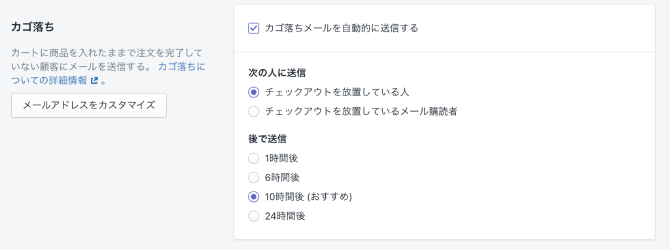670x249 pixels.
Task: Select the チェックアウトを放置しているメール購読者 radio button
Action: 254,112
